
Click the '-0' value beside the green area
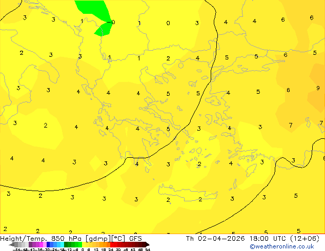pyautogui.click(x=111, y=22)
